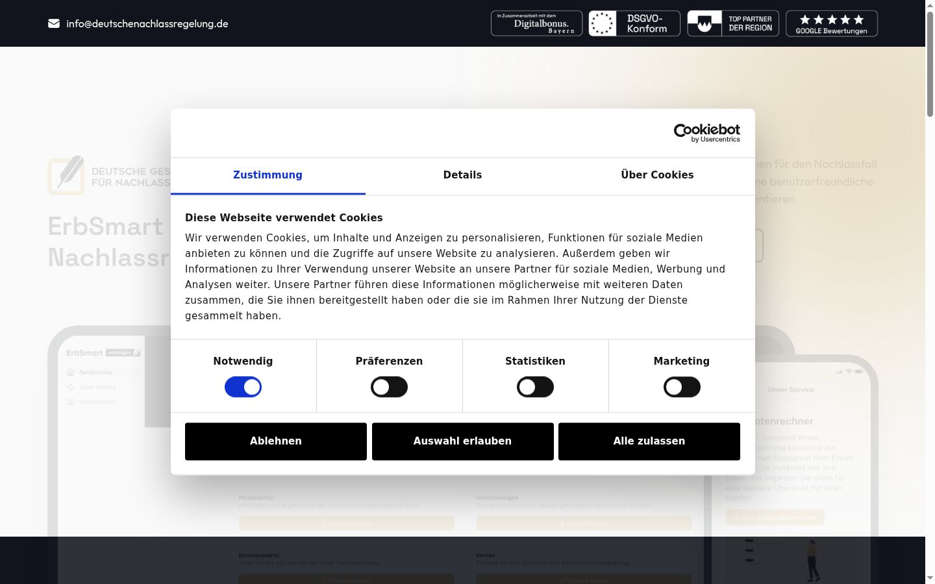Click the Digitalbonus Bayern badge

pyautogui.click(x=536, y=23)
